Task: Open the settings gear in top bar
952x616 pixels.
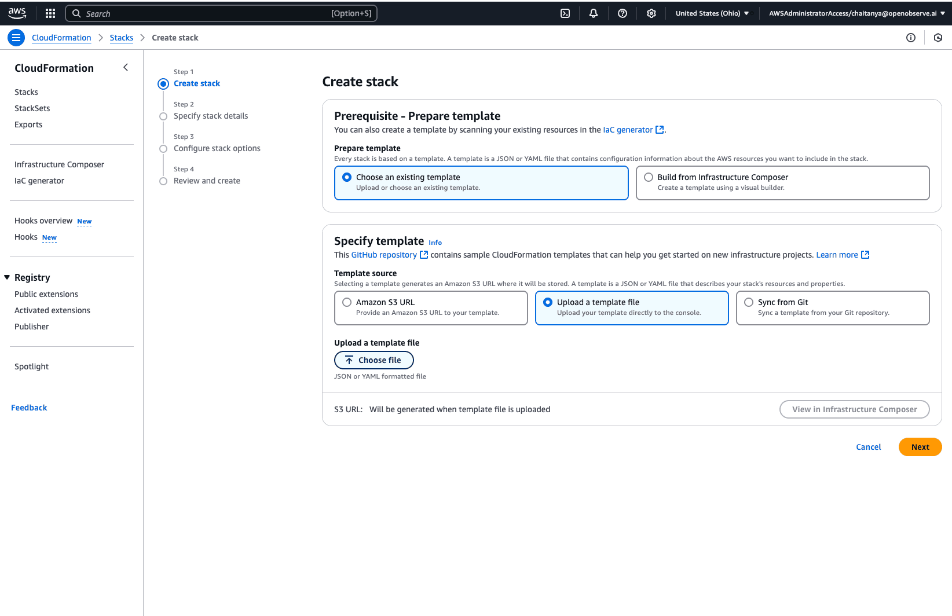Action: (x=651, y=13)
